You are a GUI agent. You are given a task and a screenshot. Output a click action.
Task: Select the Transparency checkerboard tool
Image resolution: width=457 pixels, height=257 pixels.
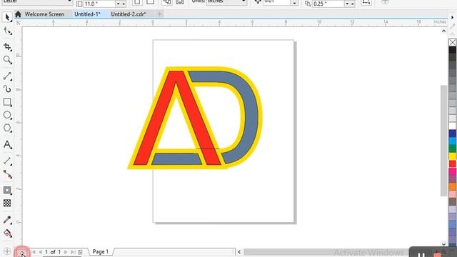click(7, 203)
